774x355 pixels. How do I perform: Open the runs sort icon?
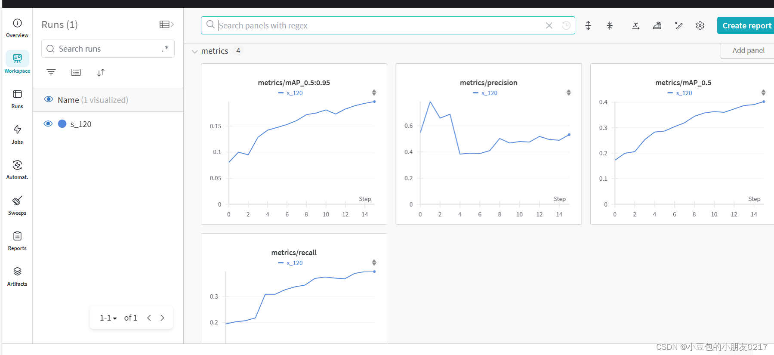(x=101, y=72)
